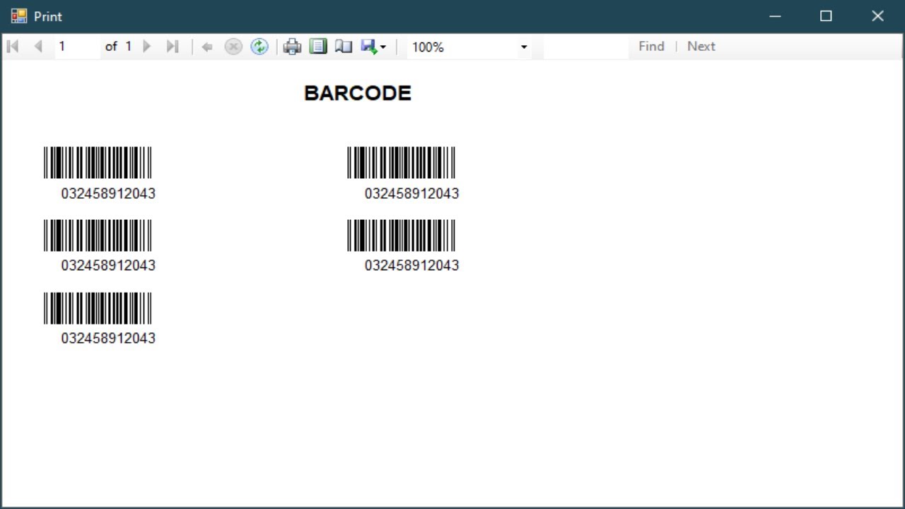Maximize the Print window
Screen dimensions: 905x509
click(x=826, y=16)
